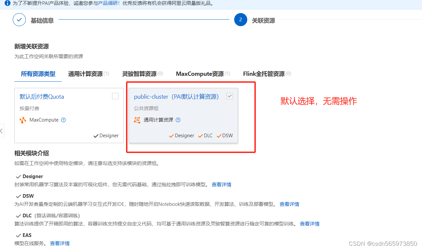Screen dimensions: 422x249
Task: Click the 按量付费 label
Action: click(x=29, y=108)
